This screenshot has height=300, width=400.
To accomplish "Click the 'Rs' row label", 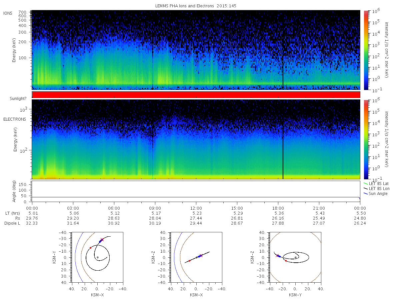I will 17,218.
